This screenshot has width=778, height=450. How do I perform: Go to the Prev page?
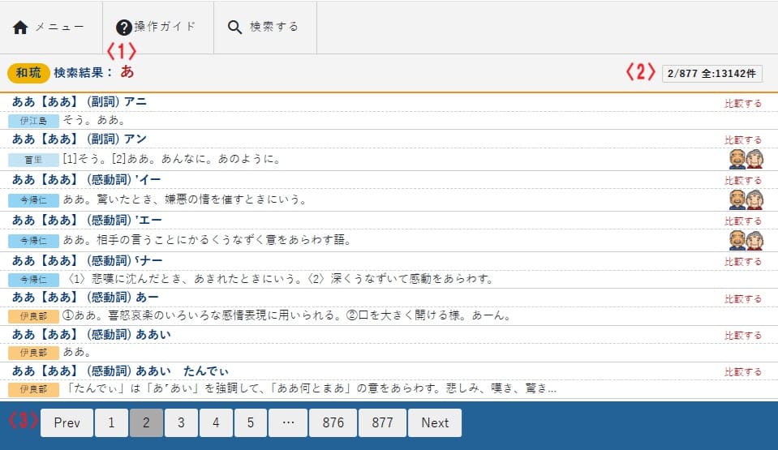pyautogui.click(x=67, y=422)
